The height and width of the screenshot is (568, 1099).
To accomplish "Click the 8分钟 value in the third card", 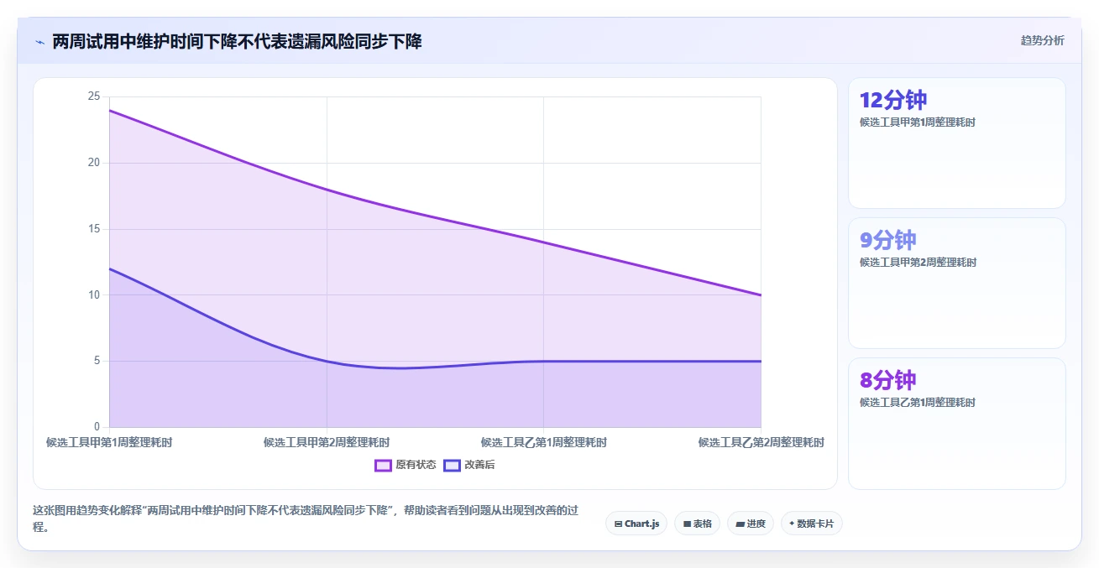I will tap(887, 380).
